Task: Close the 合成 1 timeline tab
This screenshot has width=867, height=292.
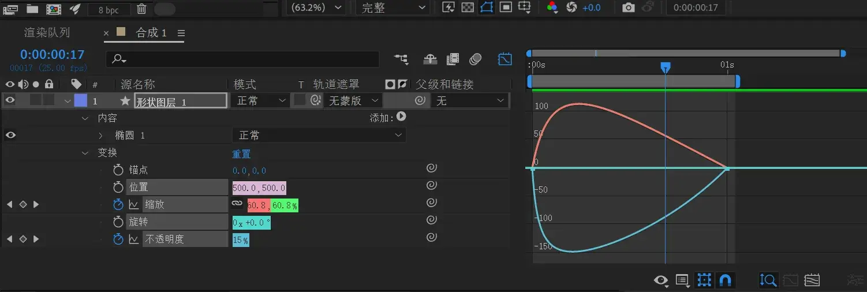Action: (x=106, y=33)
